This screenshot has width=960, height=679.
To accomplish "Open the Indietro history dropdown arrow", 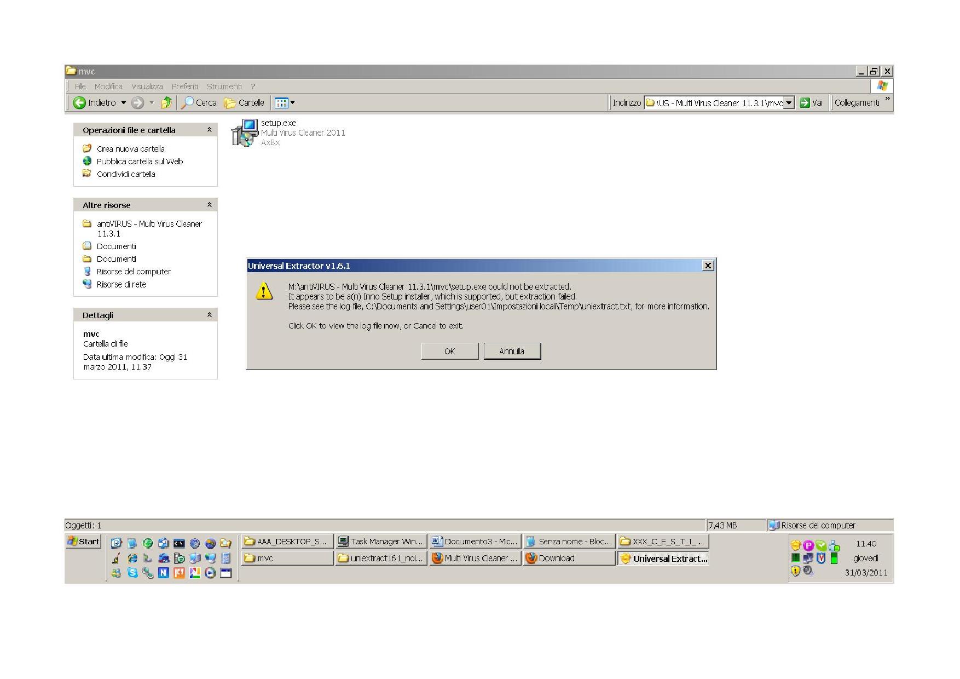I will 124,102.
